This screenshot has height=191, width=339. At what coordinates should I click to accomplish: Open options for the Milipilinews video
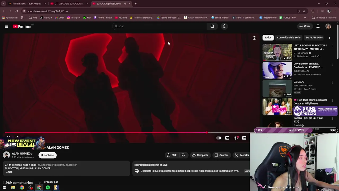point(332,101)
